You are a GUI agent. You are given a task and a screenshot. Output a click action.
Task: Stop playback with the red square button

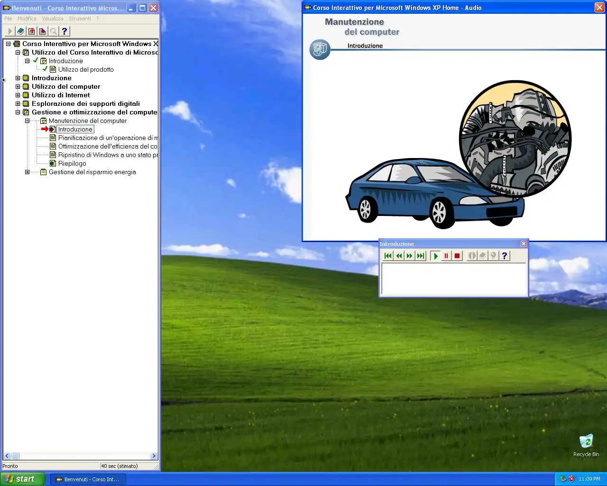pos(457,256)
